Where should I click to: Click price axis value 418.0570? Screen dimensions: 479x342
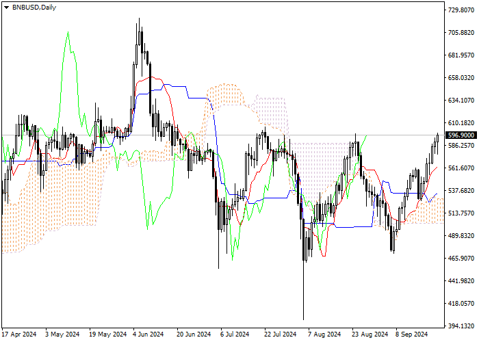click(461, 304)
